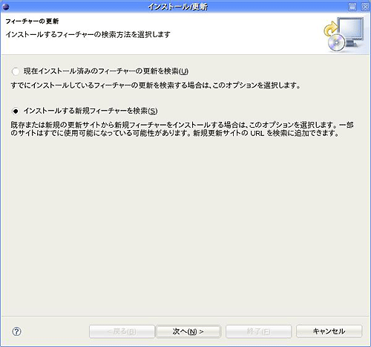Click the フィーチャーの更新 heading text
Viewport: 371px width, 347px height.
tap(32, 22)
